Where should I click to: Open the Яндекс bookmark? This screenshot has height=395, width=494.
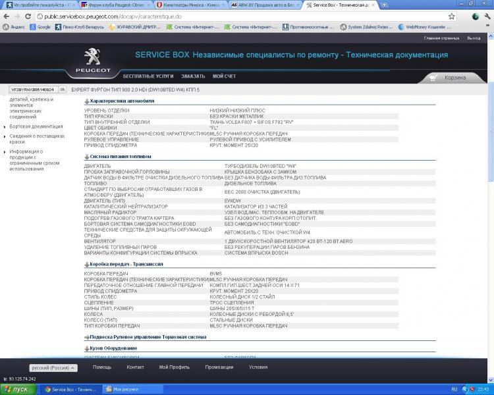14,27
